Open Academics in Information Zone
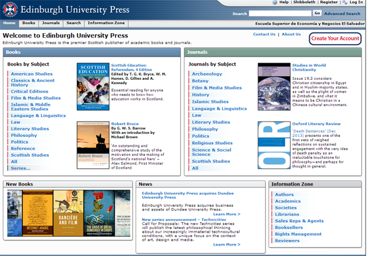368x256 pixels. pyautogui.click(x=288, y=201)
